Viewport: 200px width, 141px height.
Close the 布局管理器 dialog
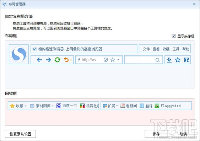(x=194, y=4)
